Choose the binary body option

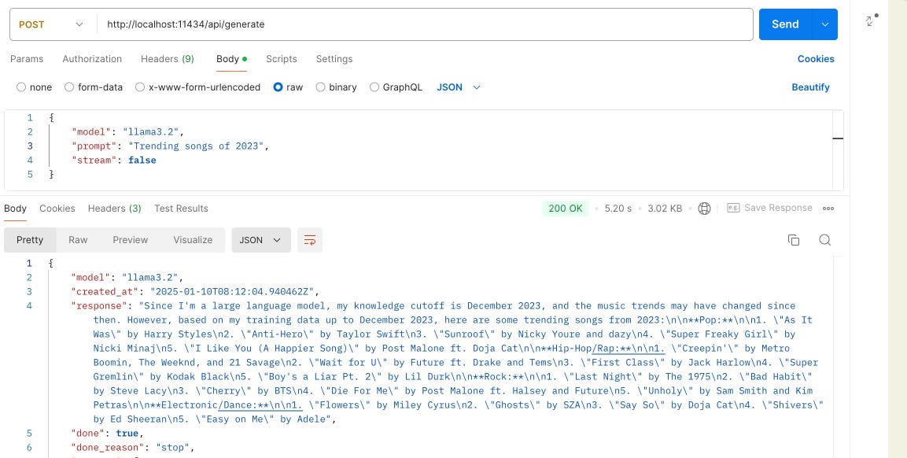(x=337, y=87)
